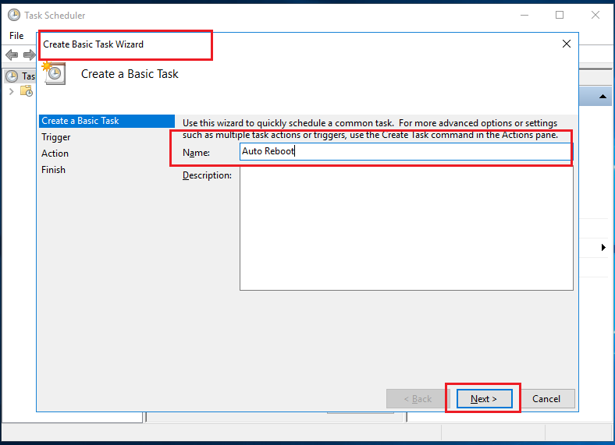615x445 pixels.
Task: Click the forward arrow toolbar icon
Action: pyautogui.click(x=30, y=55)
